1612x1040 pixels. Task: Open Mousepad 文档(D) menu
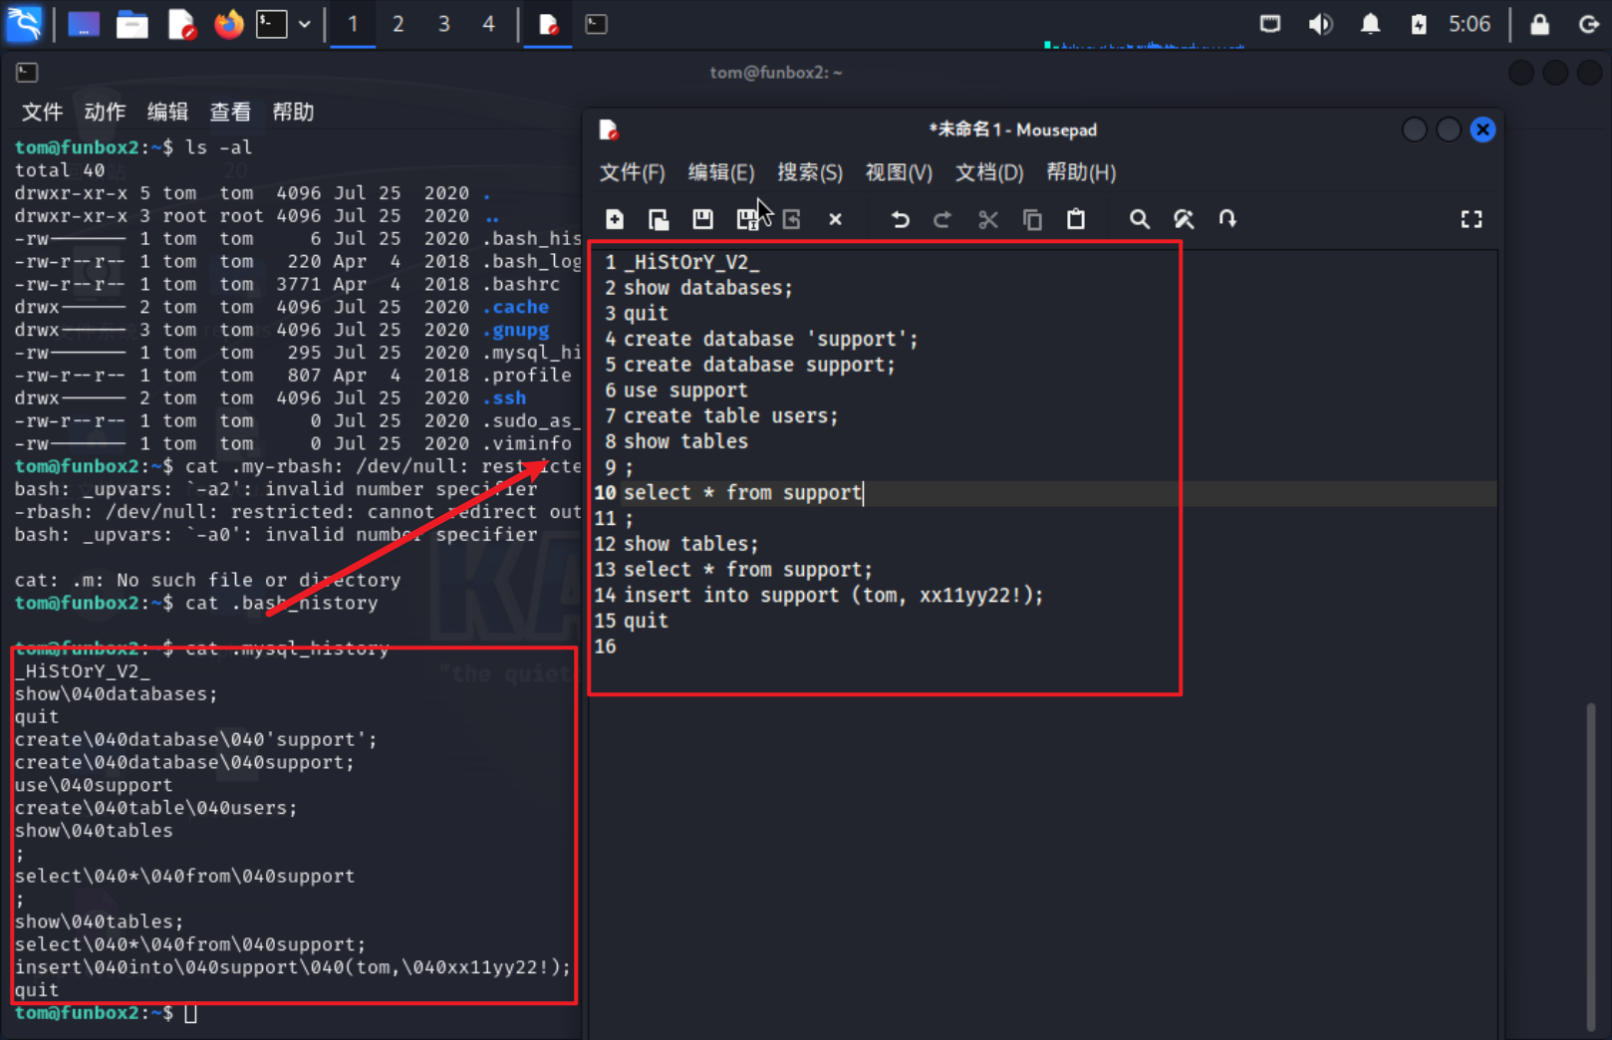(989, 172)
